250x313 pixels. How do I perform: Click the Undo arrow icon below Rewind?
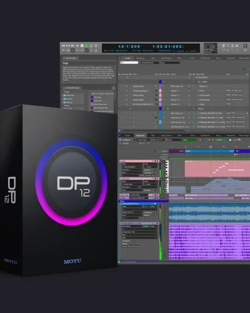click(63, 50)
